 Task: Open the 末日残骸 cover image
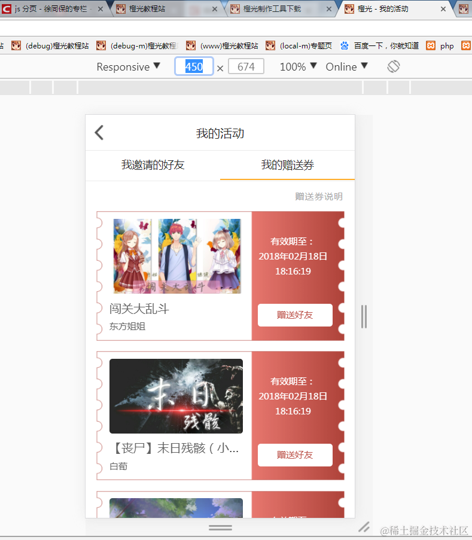176,396
